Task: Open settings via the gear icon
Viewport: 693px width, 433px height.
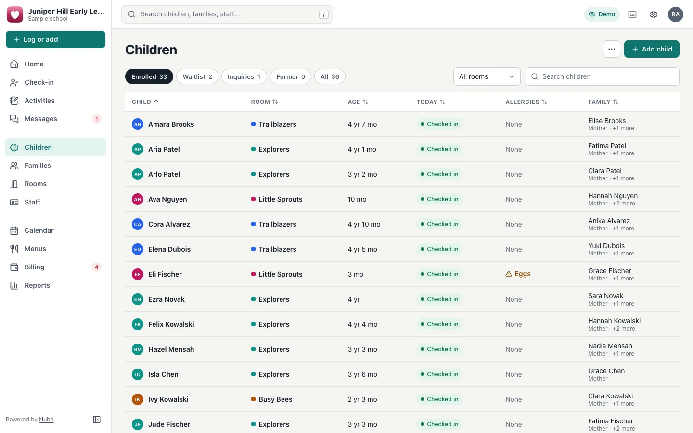Action: tap(654, 14)
